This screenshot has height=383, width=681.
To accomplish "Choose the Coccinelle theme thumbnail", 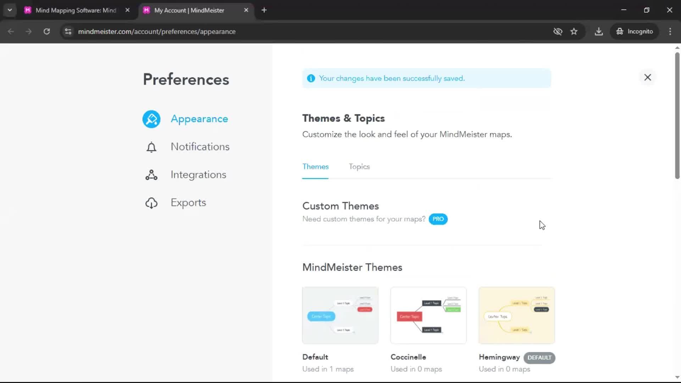I will [x=428, y=315].
